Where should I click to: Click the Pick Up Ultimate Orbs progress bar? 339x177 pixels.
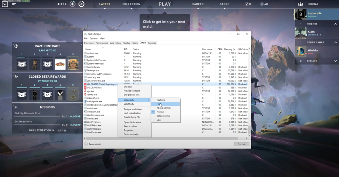(37, 117)
